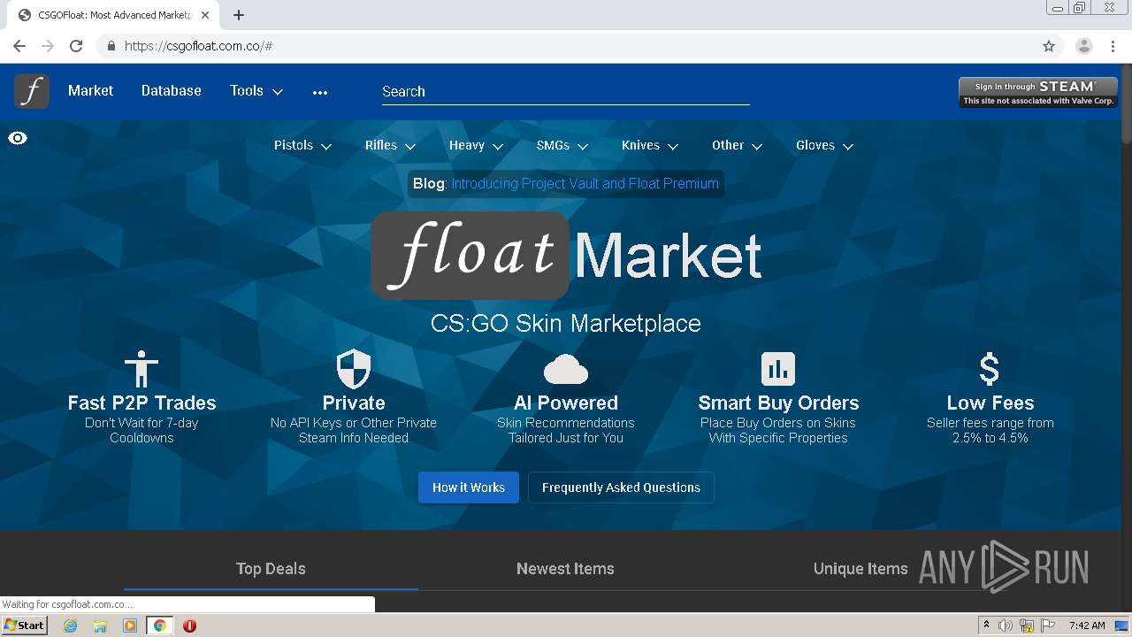Sign in through Steam button
The height and width of the screenshot is (637, 1132).
(1038, 92)
